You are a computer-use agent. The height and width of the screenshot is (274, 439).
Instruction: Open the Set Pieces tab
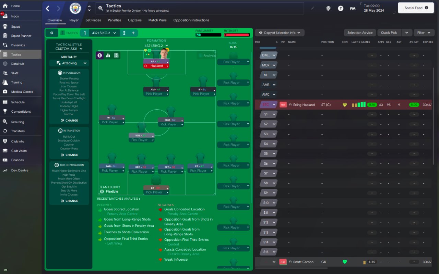[93, 20]
